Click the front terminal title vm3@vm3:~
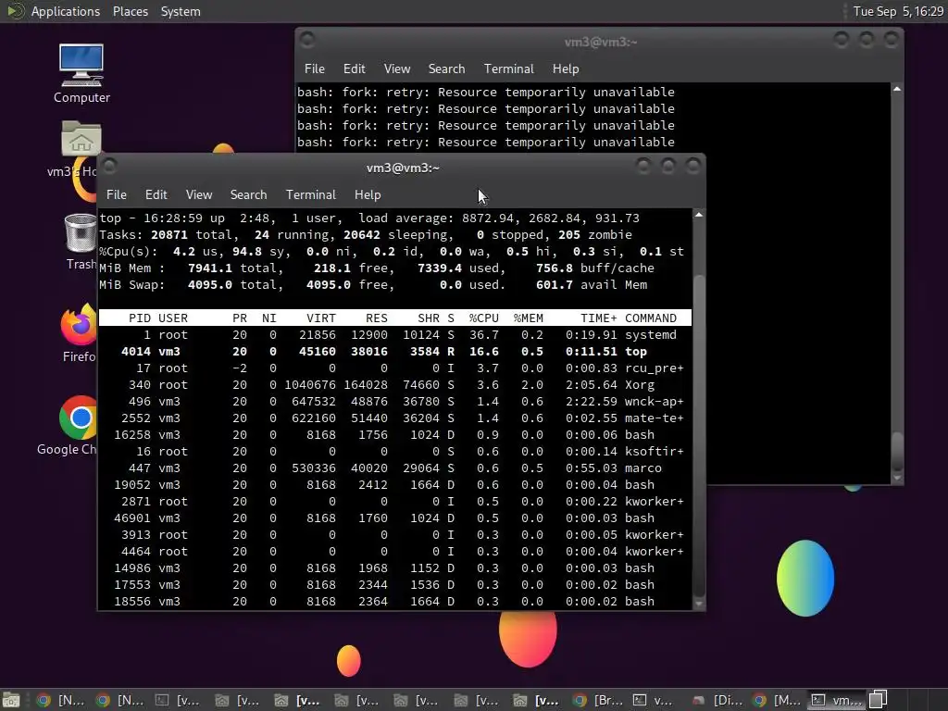This screenshot has height=711, width=948. coord(403,168)
